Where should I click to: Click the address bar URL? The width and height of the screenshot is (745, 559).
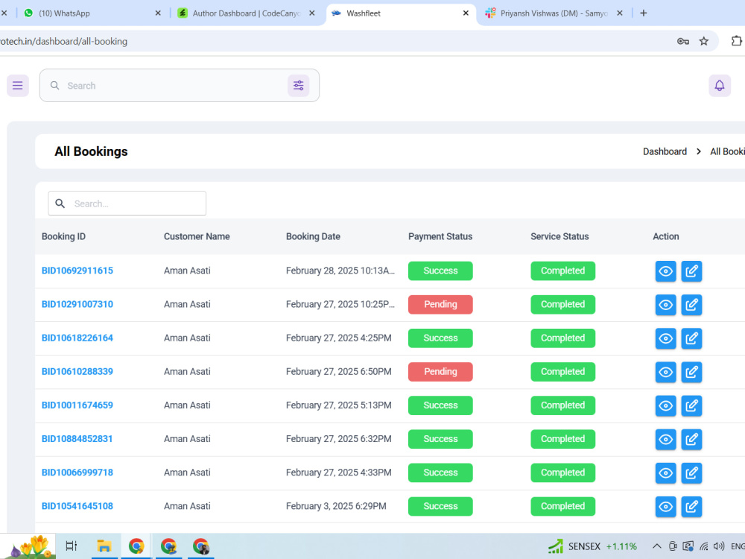tap(63, 41)
